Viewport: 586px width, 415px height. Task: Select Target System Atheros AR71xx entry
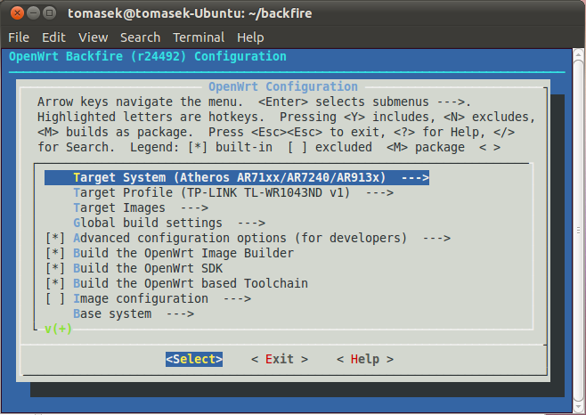coord(237,177)
